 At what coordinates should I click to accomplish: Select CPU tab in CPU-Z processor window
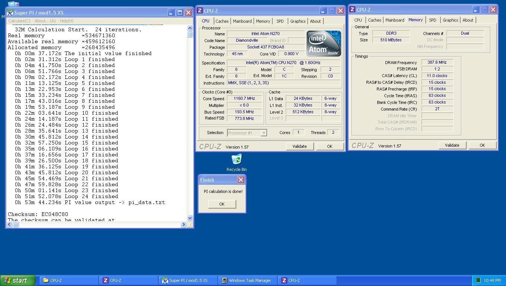coord(205,21)
